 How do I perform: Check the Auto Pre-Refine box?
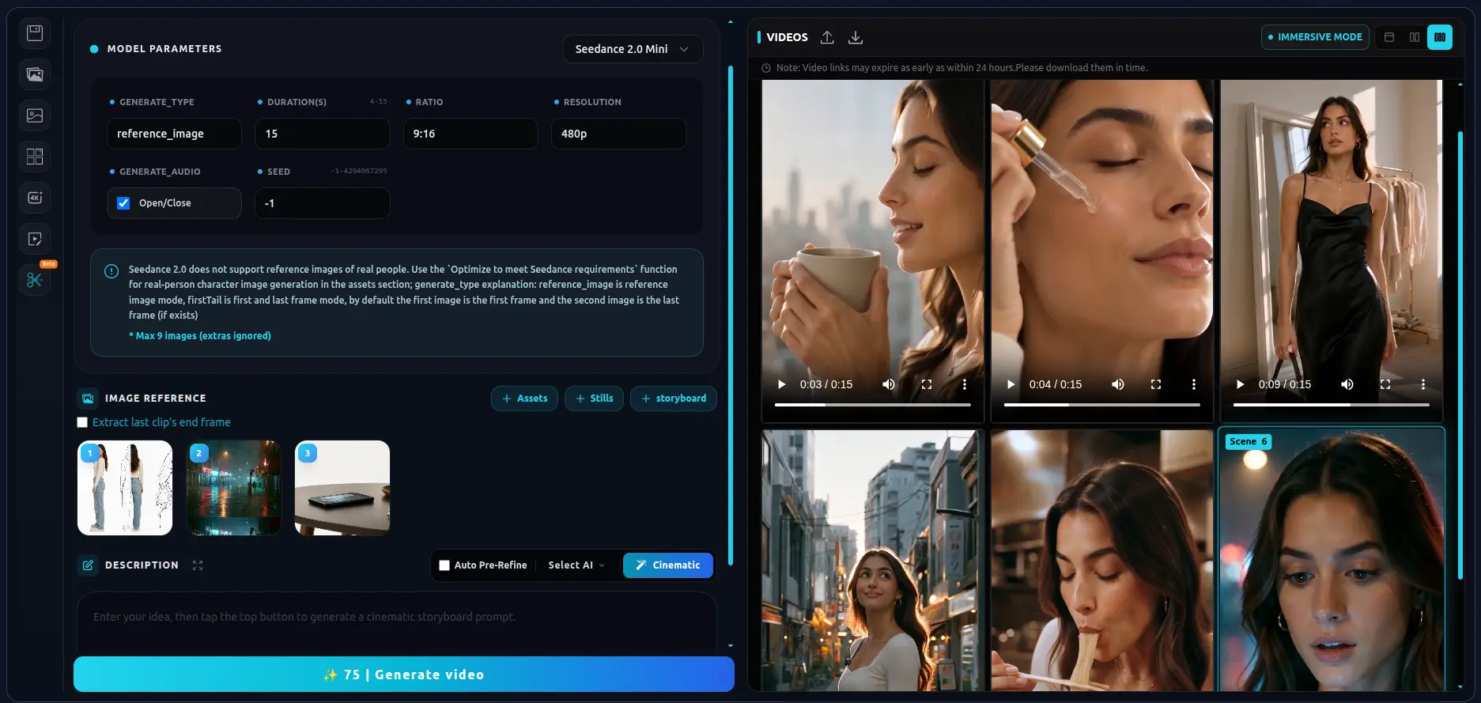pos(444,565)
